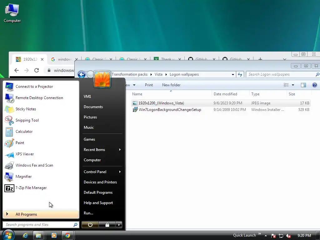320x240 pixels.
Task: Expand All Programs list
Action: pyautogui.click(x=41, y=214)
